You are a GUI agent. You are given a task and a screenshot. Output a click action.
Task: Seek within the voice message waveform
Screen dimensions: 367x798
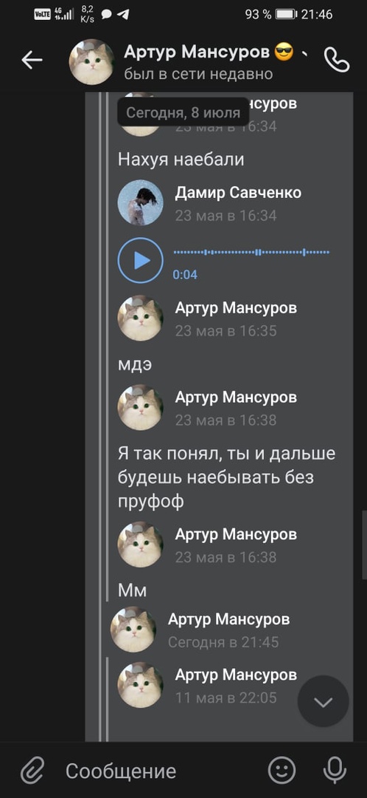(252, 252)
